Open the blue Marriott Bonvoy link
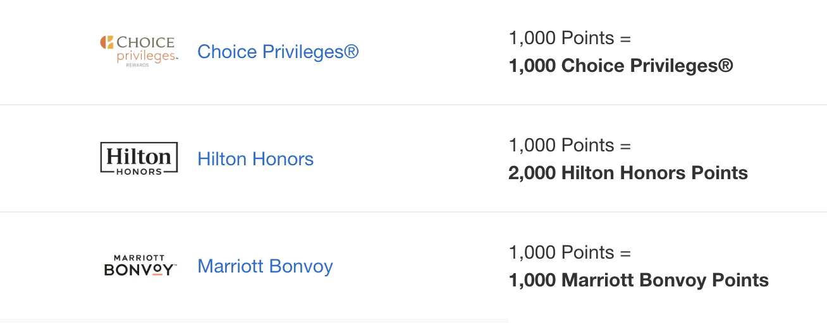 (x=265, y=266)
